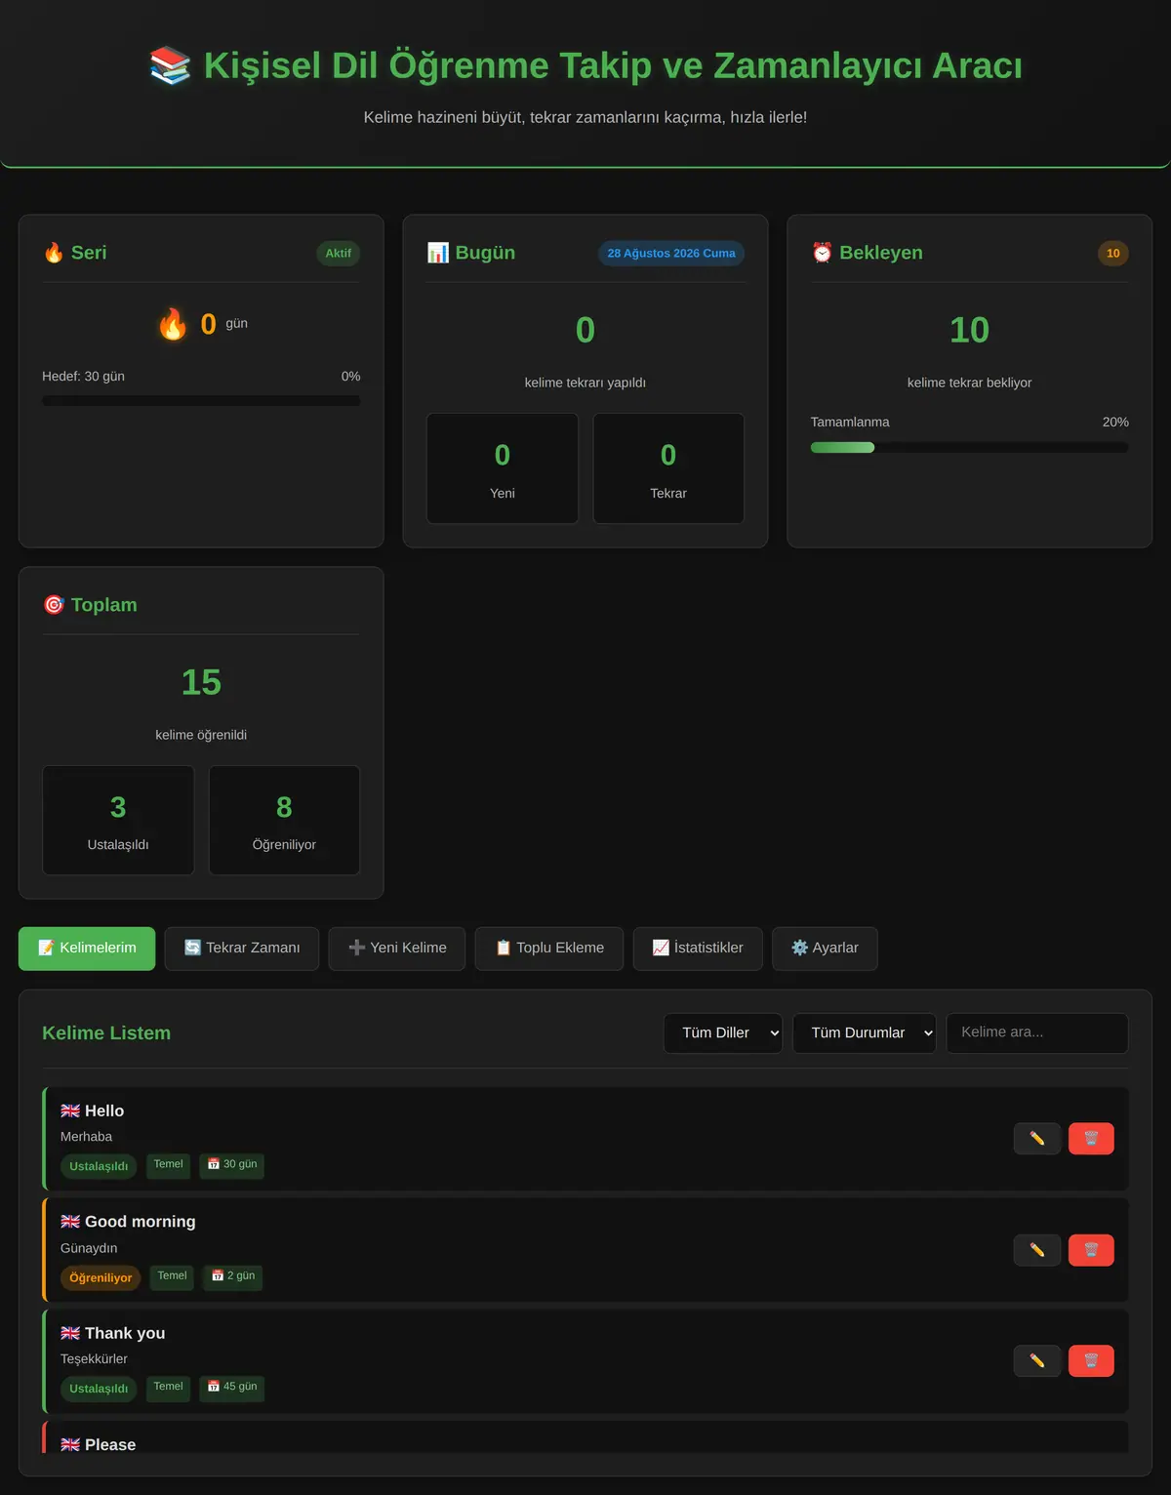The height and width of the screenshot is (1495, 1171).
Task: Click the orange 10 badge on Bekleyen card
Action: click(x=1113, y=254)
